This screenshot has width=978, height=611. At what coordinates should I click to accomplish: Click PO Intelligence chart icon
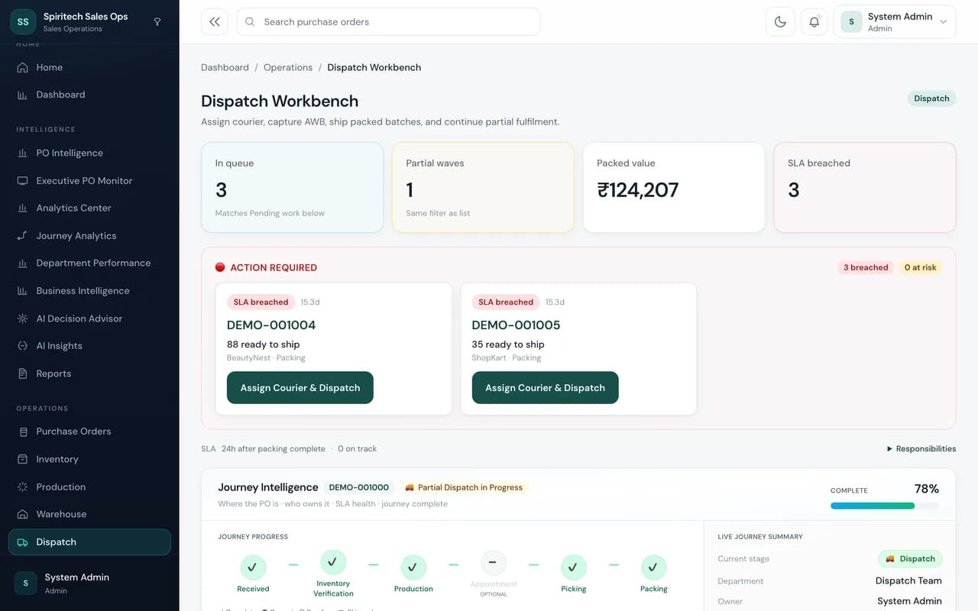pos(22,153)
